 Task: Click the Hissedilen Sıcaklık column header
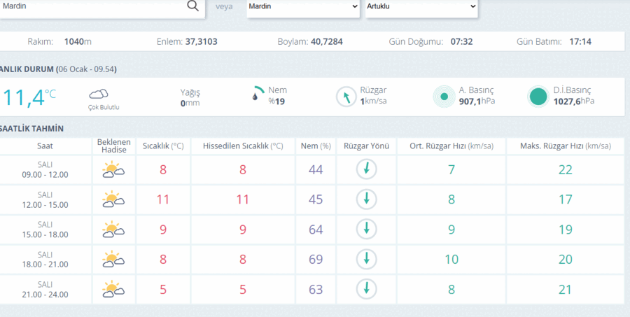coord(243,146)
